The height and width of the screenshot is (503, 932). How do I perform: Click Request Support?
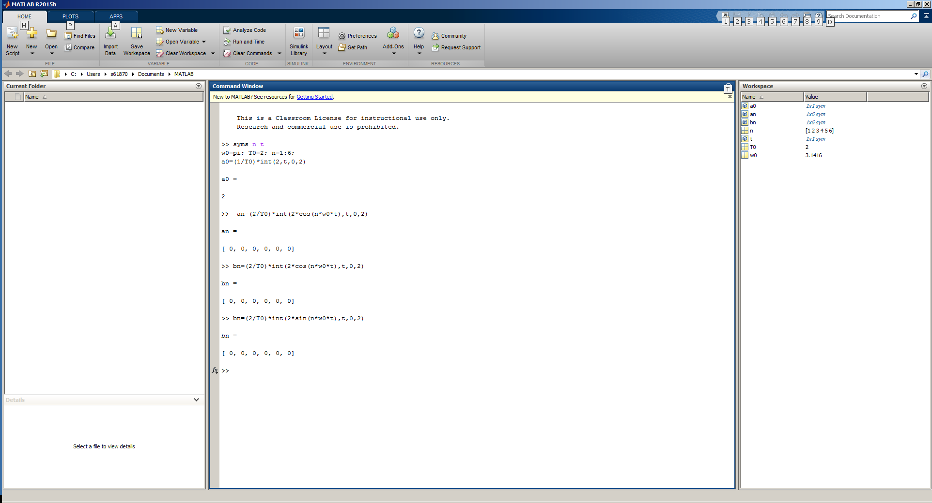[460, 47]
